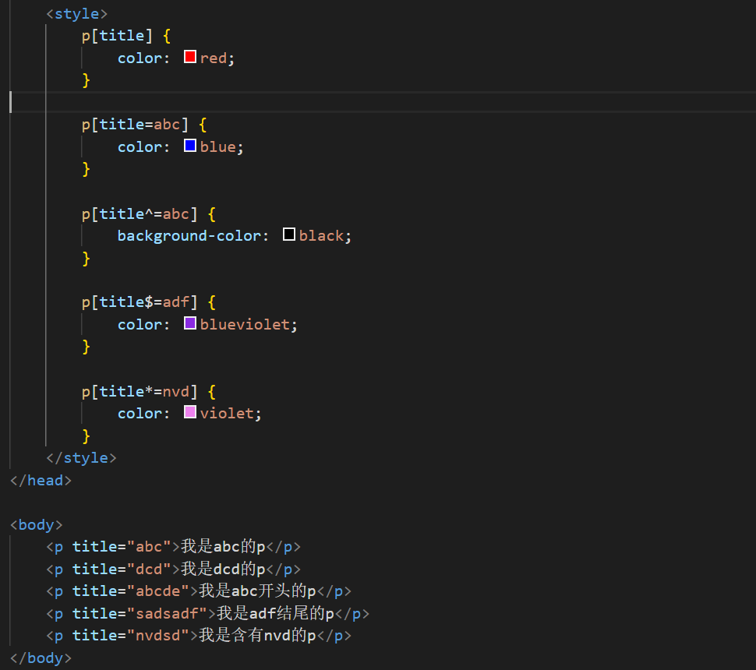Viewport: 756px width, 670px height.
Task: Click the background-color property name
Action: tap(189, 235)
